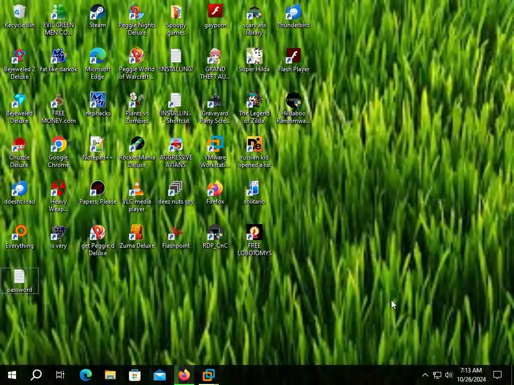The height and width of the screenshot is (385, 514).
Task: Open taskbar Search magnifier
Action: coord(36,375)
